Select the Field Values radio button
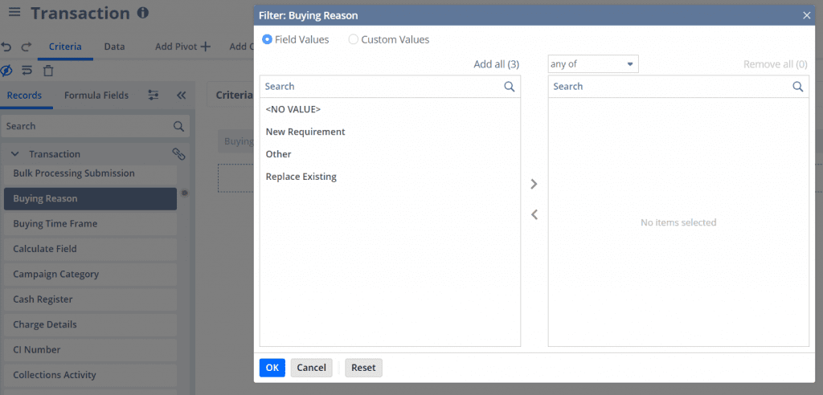 click(268, 39)
